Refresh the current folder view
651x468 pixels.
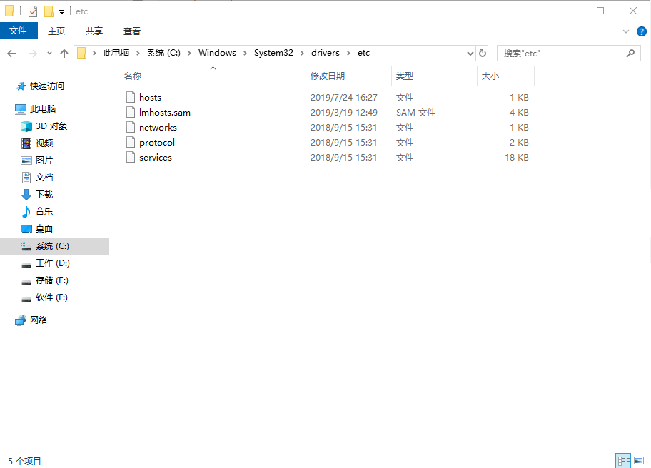tap(482, 53)
